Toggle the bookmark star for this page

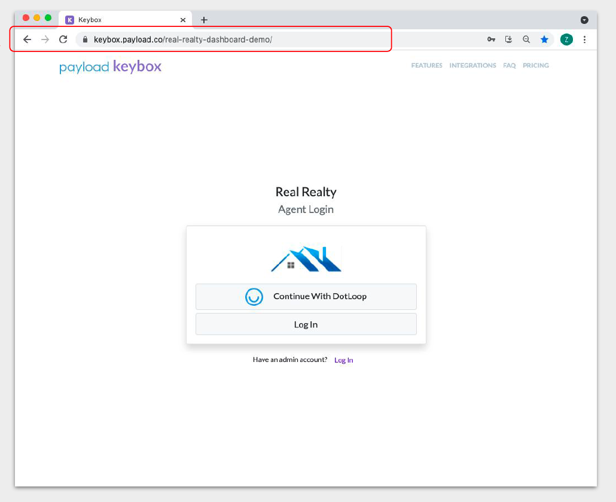click(545, 39)
